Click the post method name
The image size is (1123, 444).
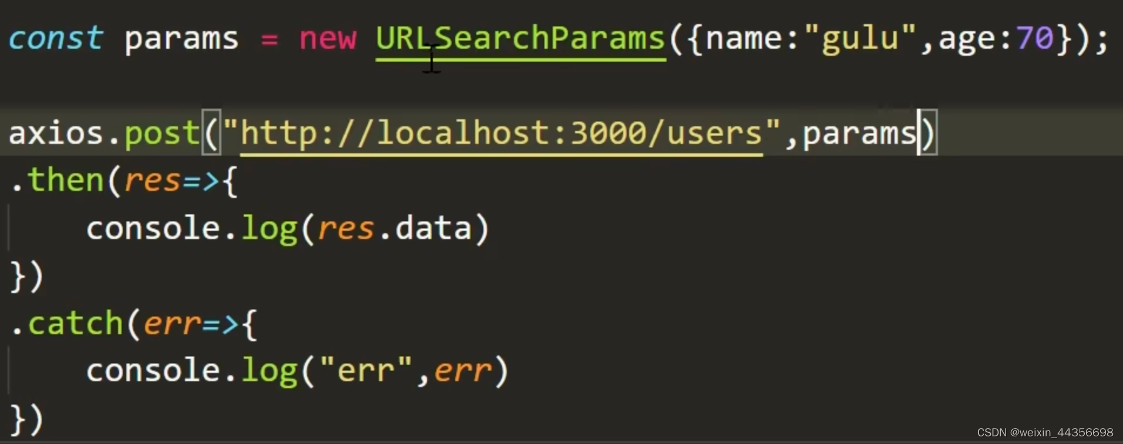click(x=162, y=135)
